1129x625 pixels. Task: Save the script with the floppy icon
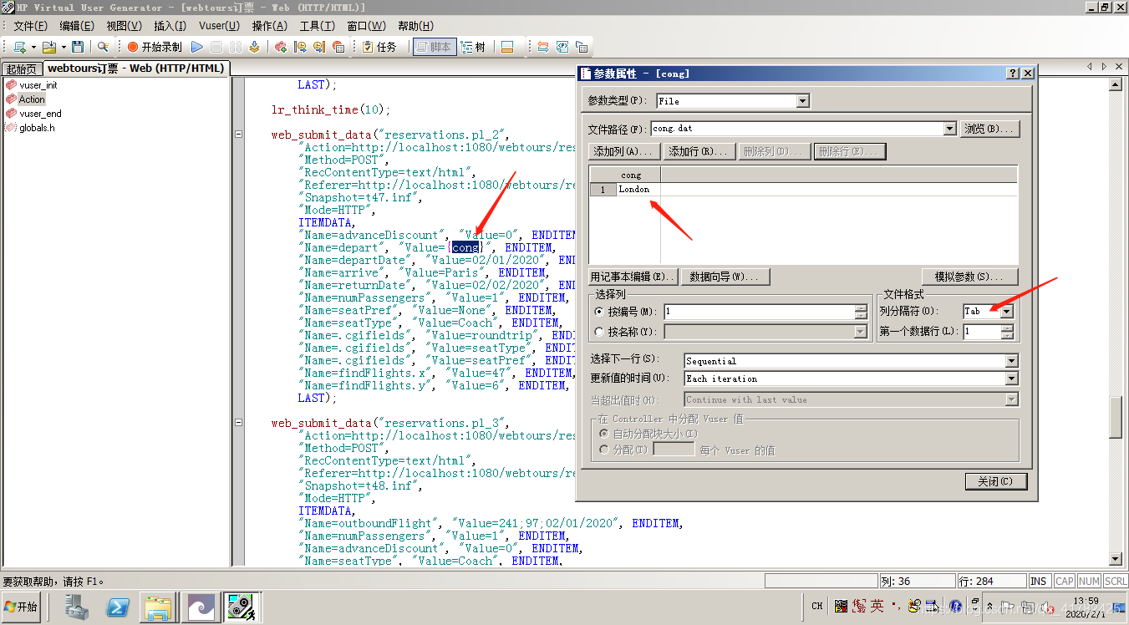coord(78,47)
